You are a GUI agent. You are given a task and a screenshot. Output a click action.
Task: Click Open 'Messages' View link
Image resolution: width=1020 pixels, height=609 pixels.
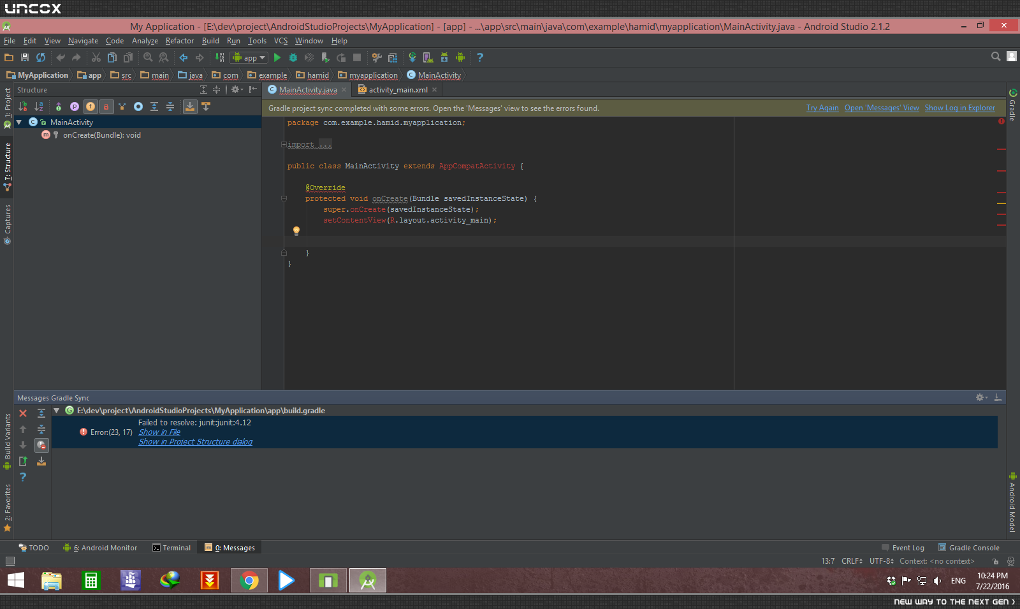coord(882,108)
